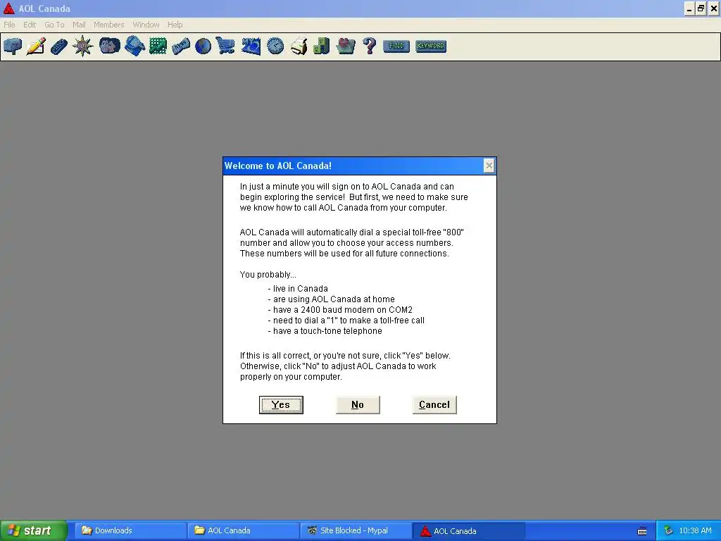Click the rolled newspaper Top News icon
The image size is (721, 541).
point(181,46)
